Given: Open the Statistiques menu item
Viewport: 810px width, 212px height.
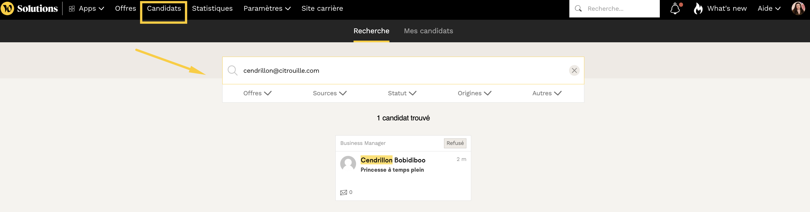Looking at the screenshot, I should 212,8.
